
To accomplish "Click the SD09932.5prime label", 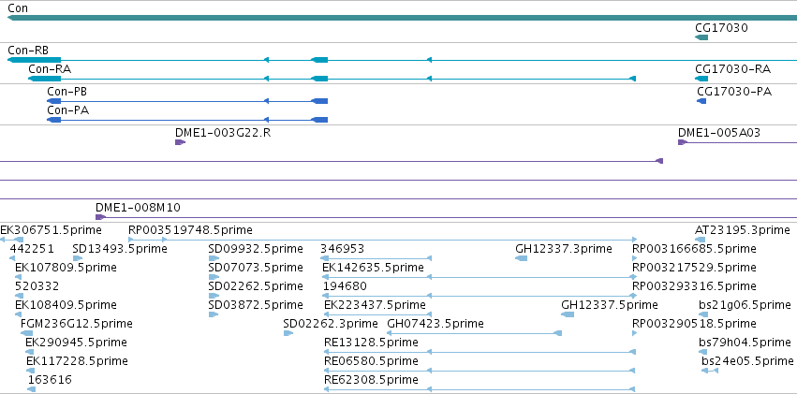I will (x=256, y=249).
